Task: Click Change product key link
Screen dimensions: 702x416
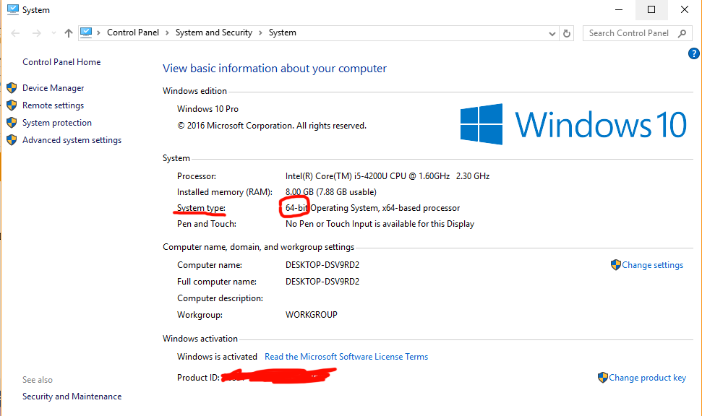Action: pos(647,378)
